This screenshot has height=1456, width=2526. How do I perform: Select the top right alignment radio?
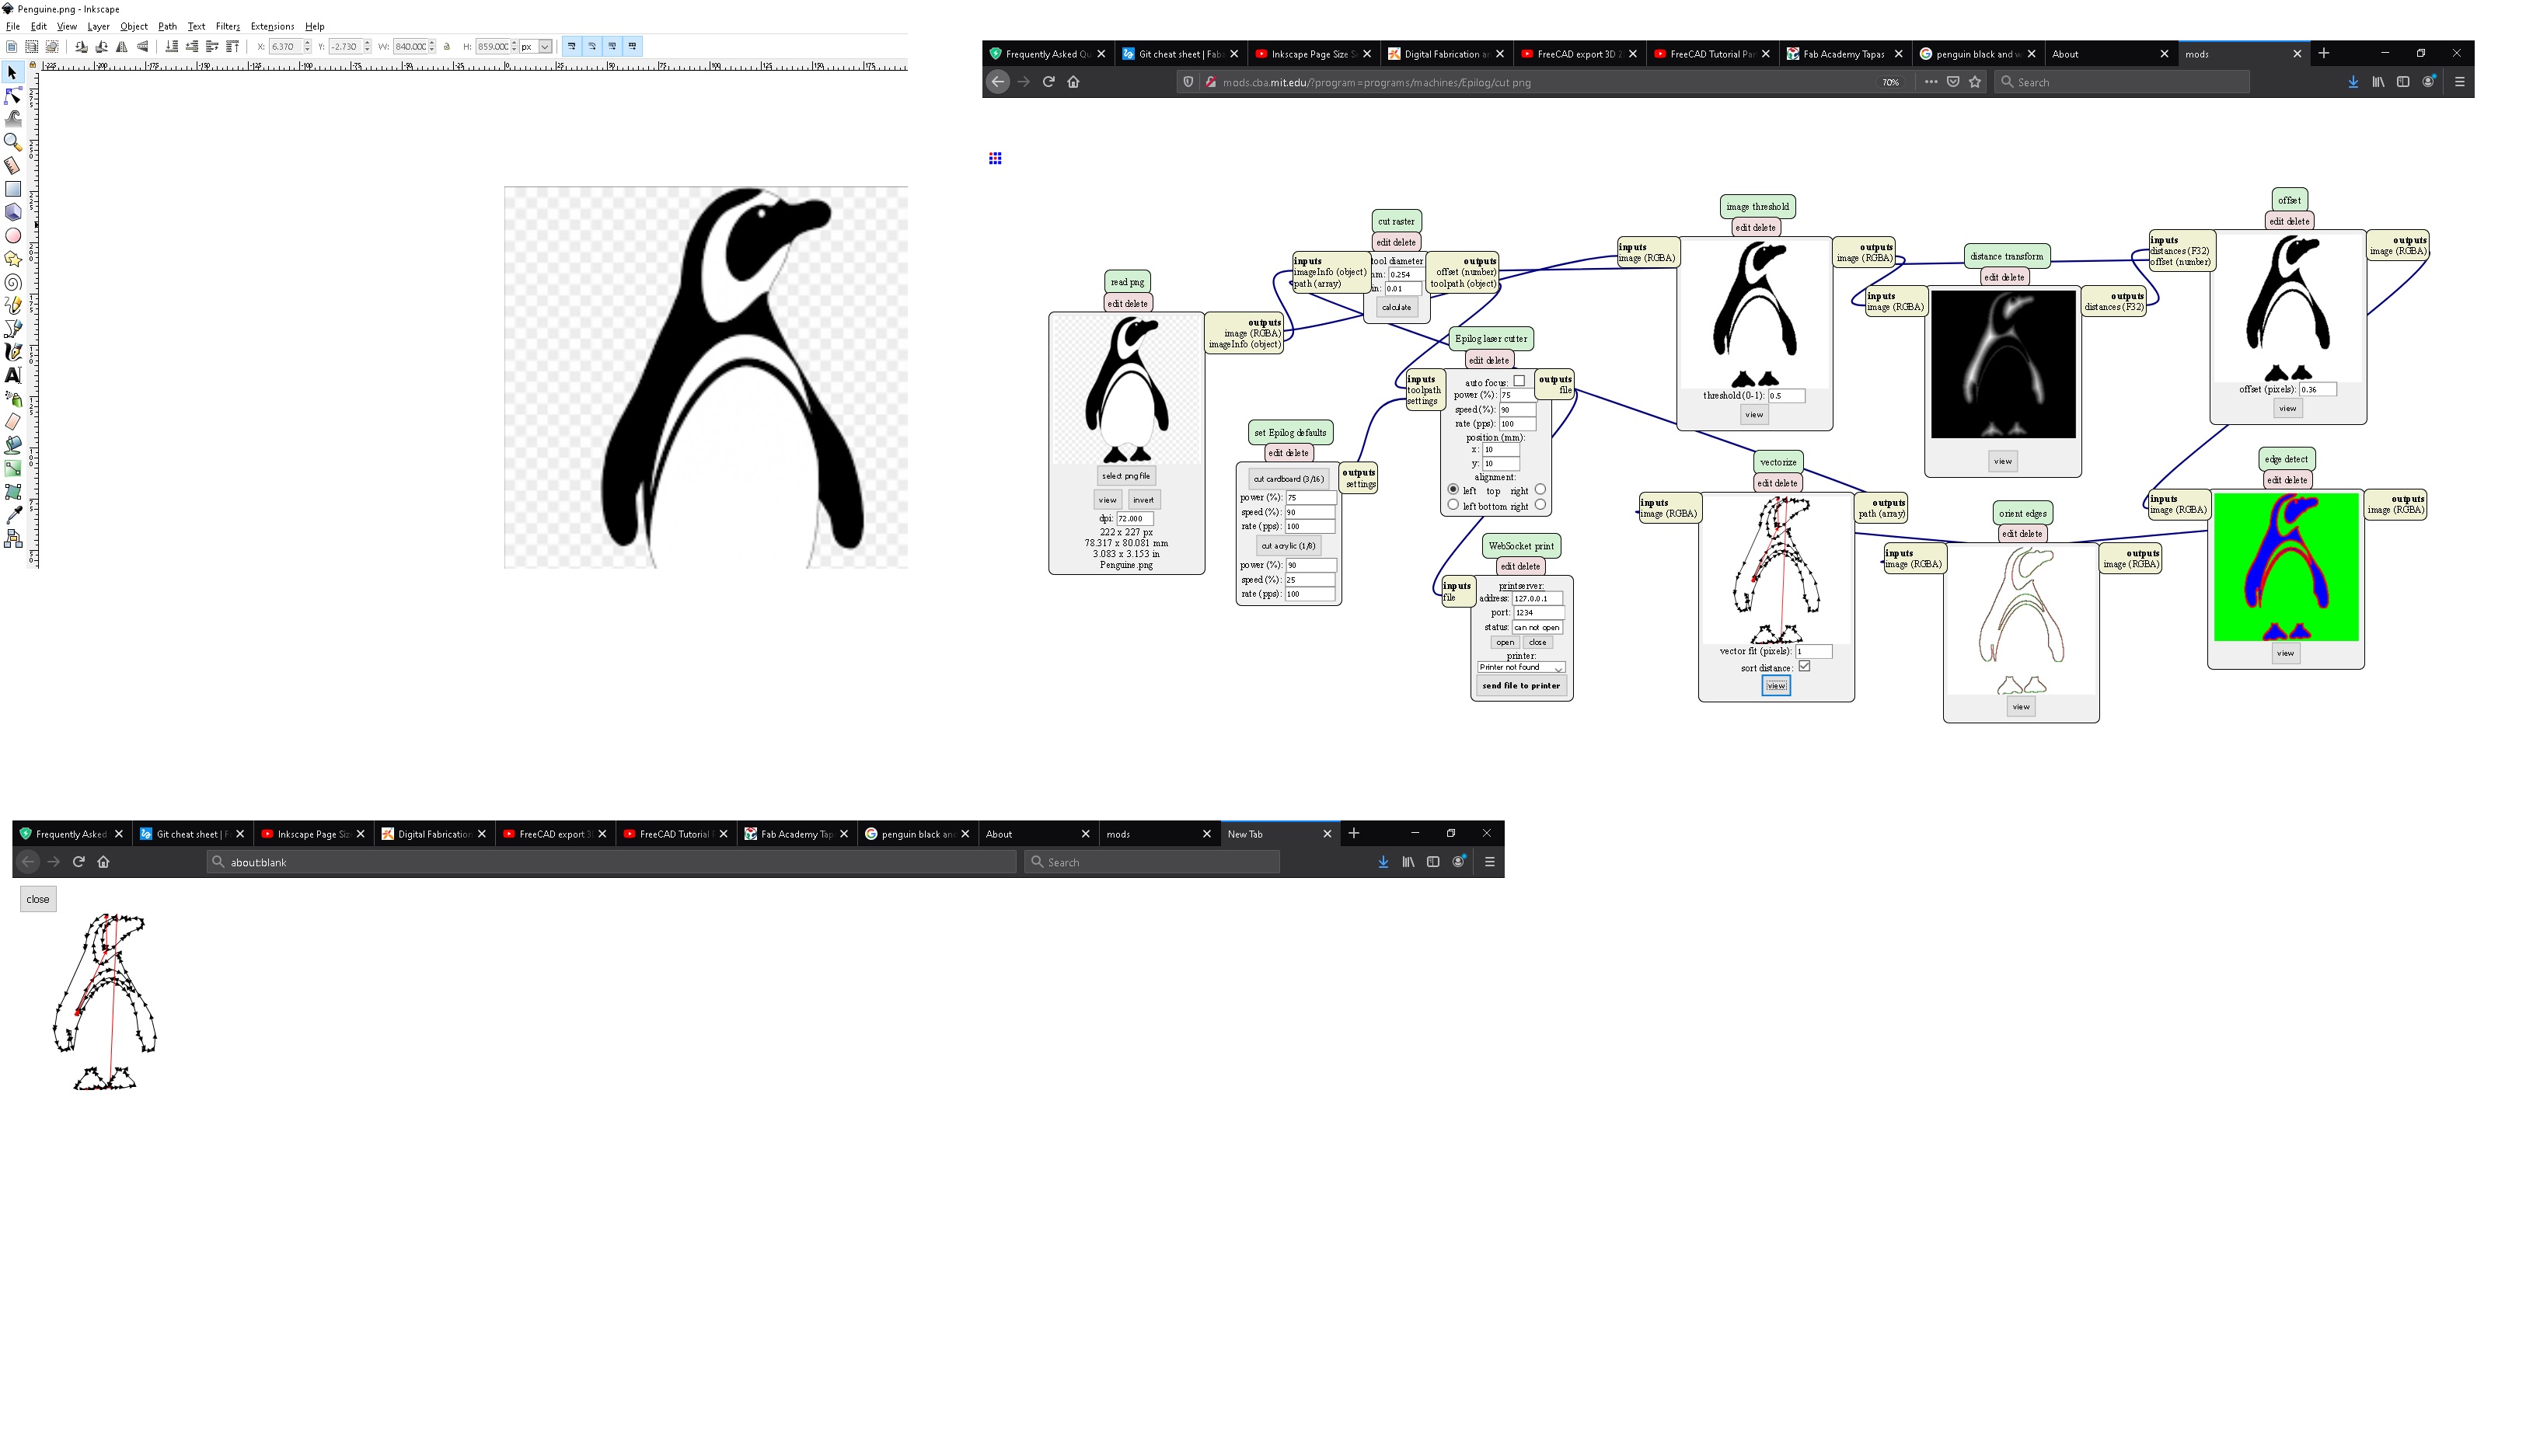(x=1540, y=490)
